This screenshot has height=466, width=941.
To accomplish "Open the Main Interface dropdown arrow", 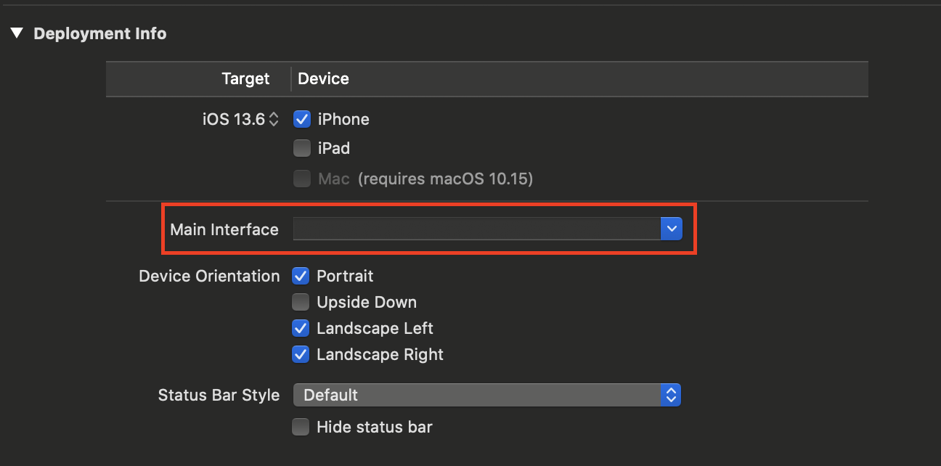I will [671, 228].
